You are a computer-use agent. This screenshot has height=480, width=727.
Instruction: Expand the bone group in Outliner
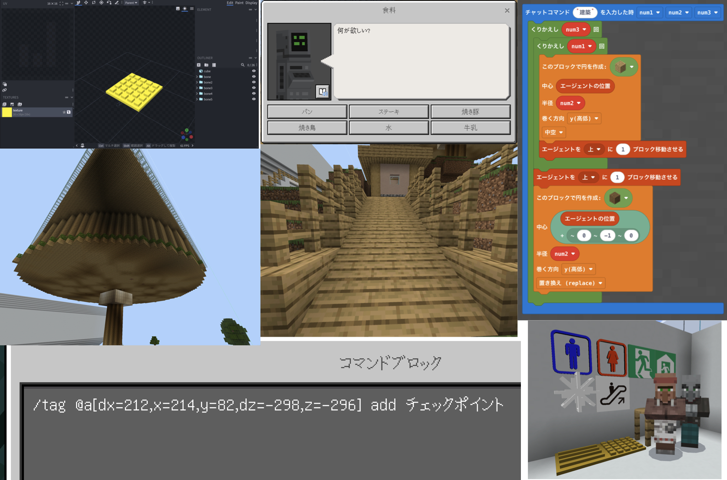tap(197, 77)
